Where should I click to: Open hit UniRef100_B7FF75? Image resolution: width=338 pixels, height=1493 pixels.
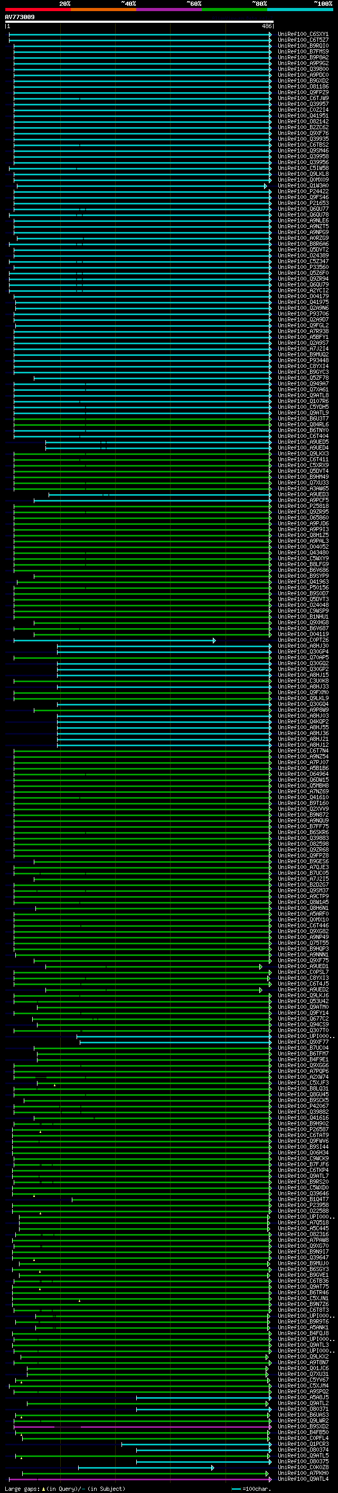tap(303, 827)
